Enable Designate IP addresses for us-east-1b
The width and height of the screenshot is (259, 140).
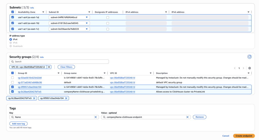coord(108,23)
